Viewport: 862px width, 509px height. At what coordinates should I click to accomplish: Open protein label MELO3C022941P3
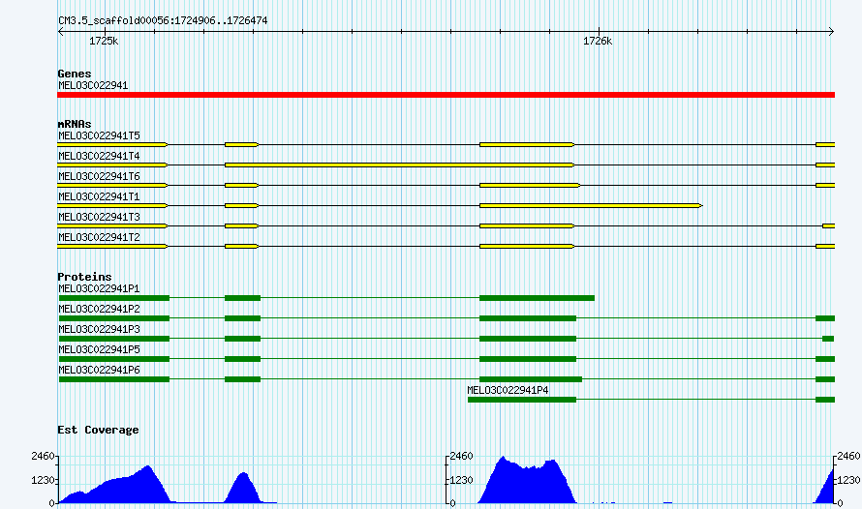point(99,329)
